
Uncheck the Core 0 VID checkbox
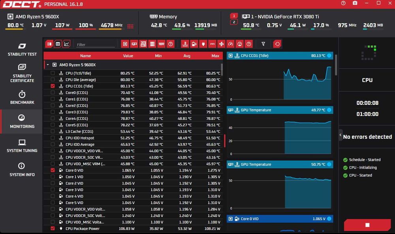(53, 170)
